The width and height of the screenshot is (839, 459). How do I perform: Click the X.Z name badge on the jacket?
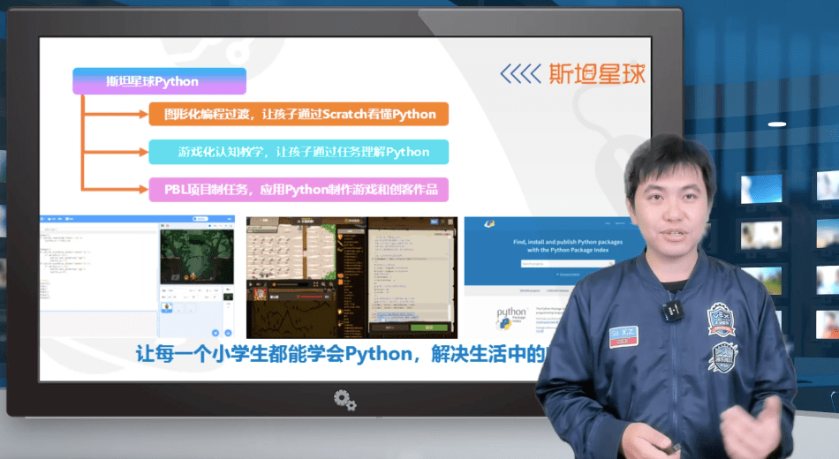pos(623,335)
